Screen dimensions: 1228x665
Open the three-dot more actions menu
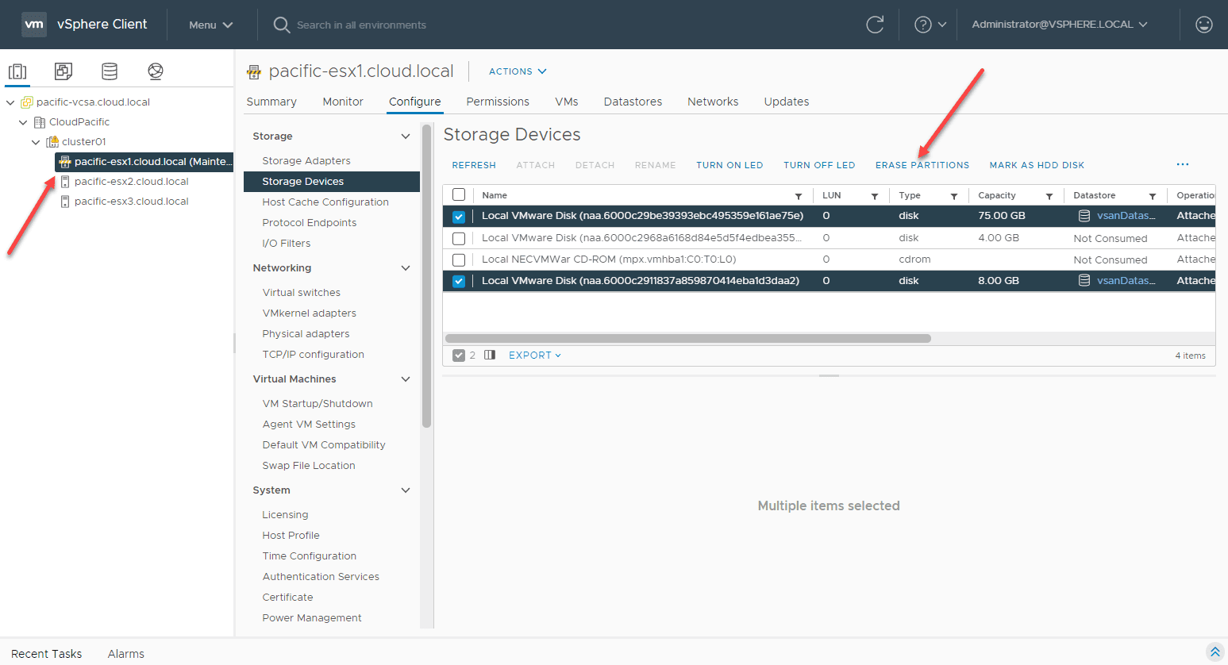1182,164
